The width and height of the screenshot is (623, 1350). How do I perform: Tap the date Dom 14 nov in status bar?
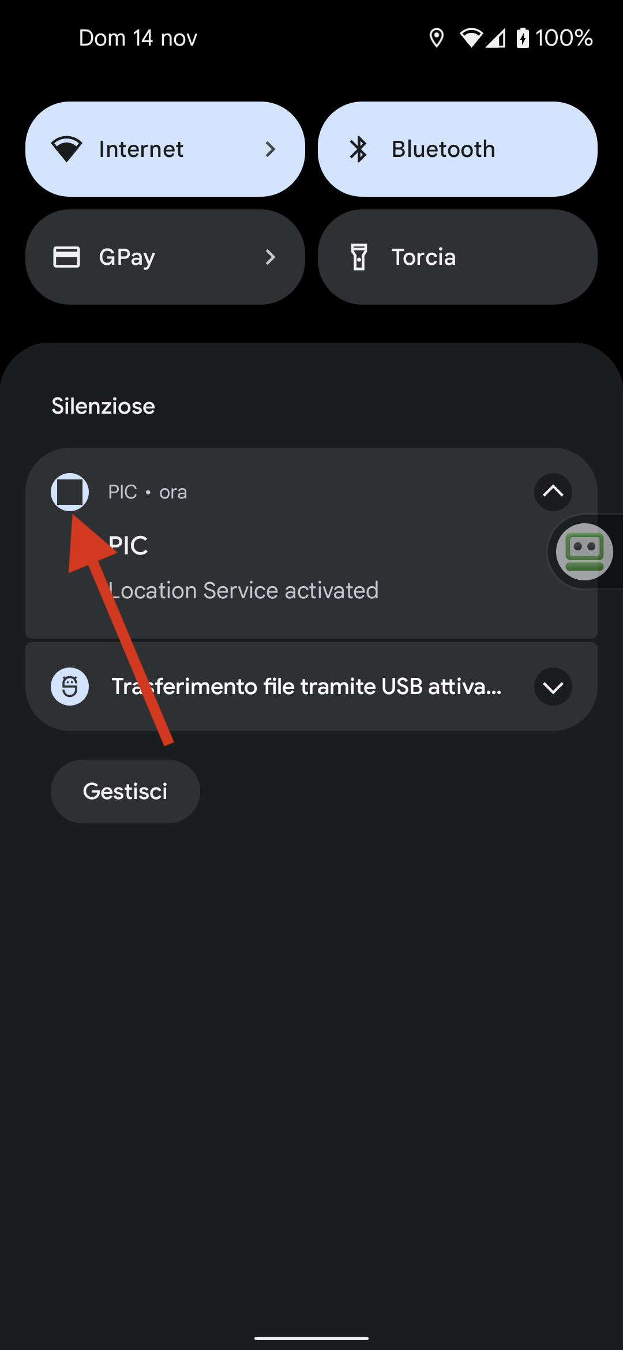137,37
